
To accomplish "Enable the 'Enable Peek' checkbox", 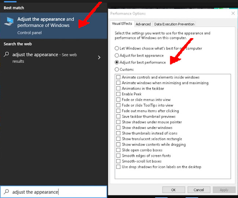I will (118, 94).
